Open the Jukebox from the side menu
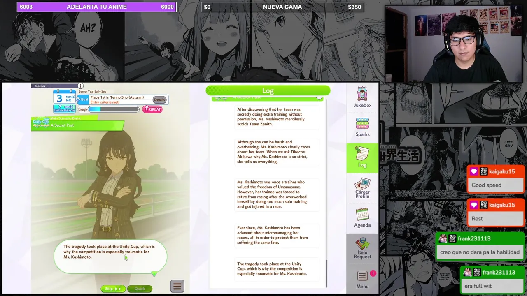The width and height of the screenshot is (527, 296). 362,97
